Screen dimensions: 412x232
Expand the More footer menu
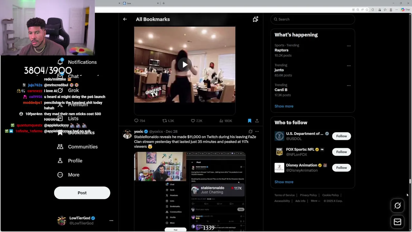[315, 201]
